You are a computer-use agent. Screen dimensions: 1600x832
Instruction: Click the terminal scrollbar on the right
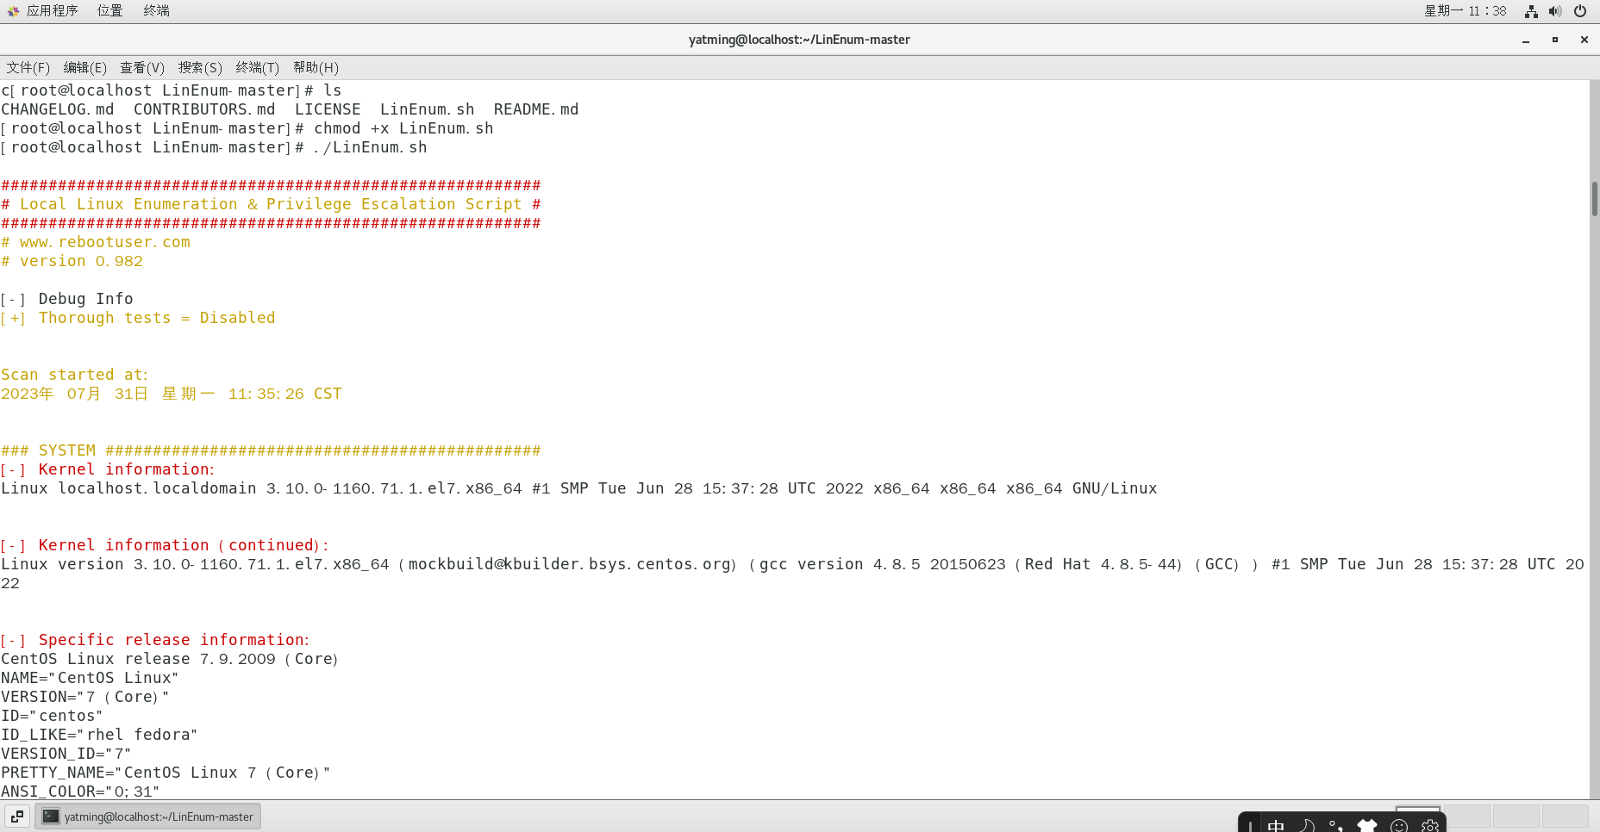pyautogui.click(x=1593, y=198)
